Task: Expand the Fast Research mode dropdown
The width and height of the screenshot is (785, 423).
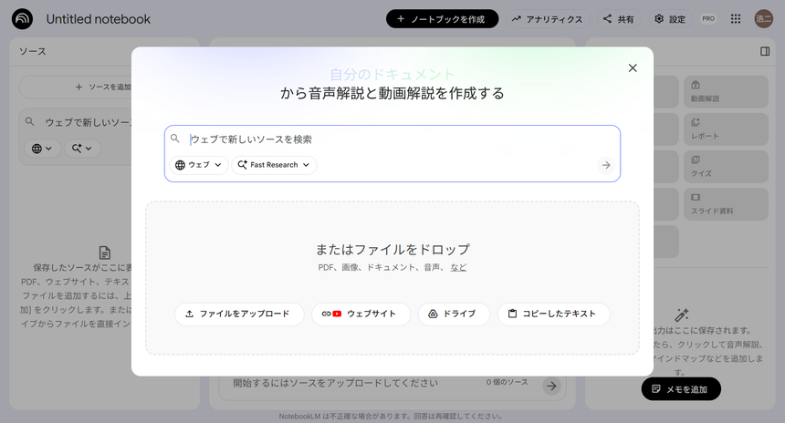Action: 275,165
